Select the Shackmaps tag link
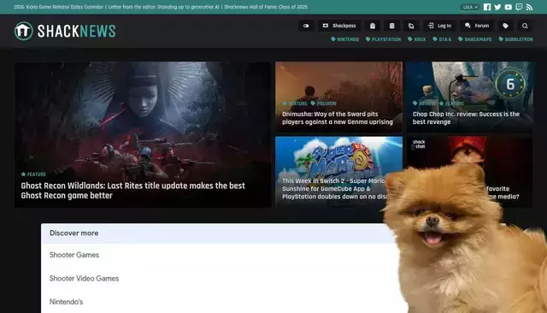 pyautogui.click(x=475, y=39)
